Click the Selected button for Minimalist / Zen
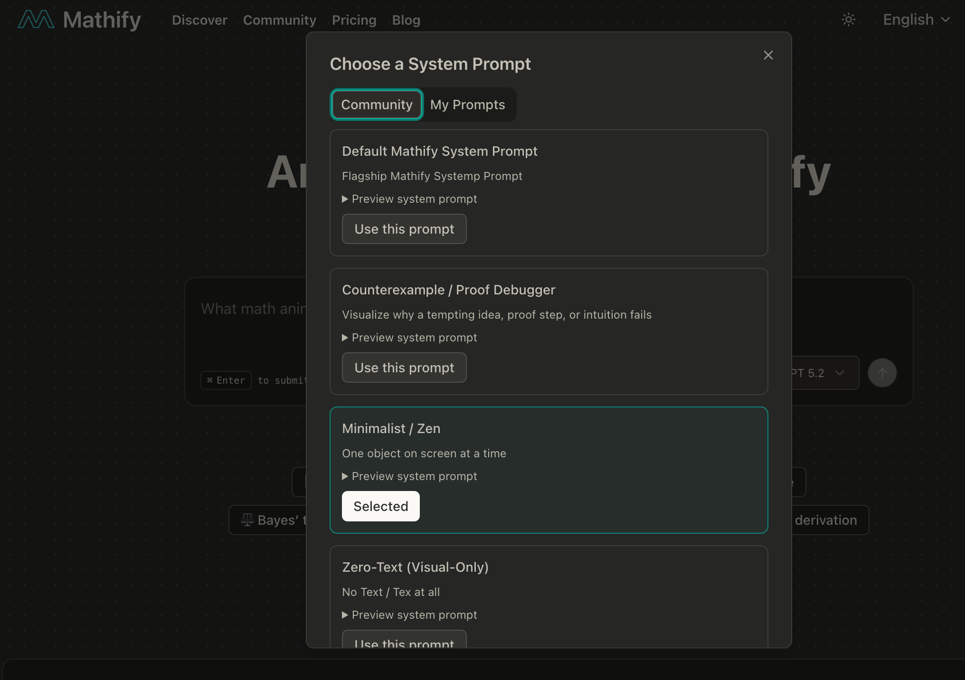The height and width of the screenshot is (680, 965). coord(380,506)
